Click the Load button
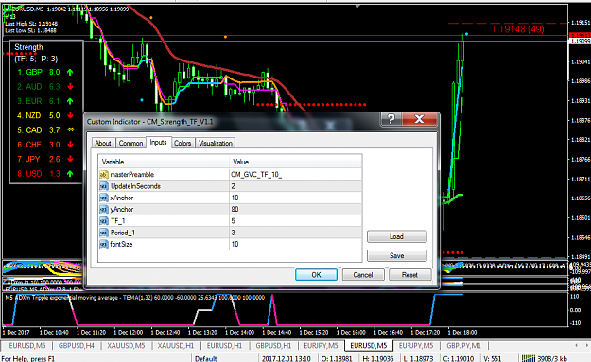The width and height of the screenshot is (591, 362). pos(396,236)
